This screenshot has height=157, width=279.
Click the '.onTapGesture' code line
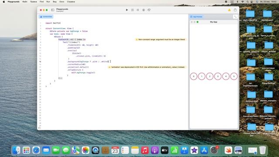tap(75, 70)
